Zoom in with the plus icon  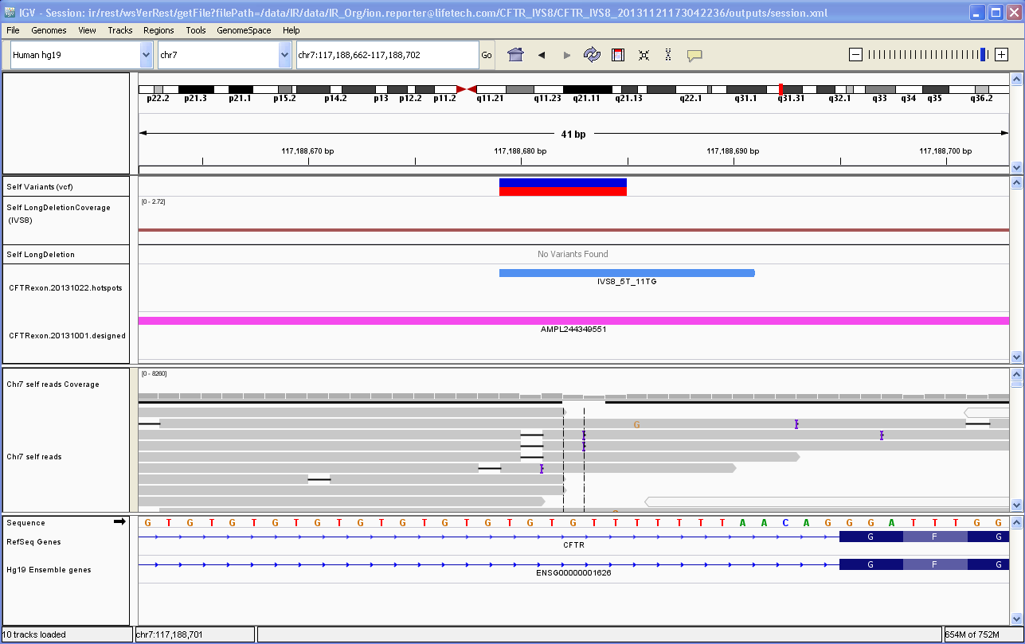pyautogui.click(x=1002, y=55)
